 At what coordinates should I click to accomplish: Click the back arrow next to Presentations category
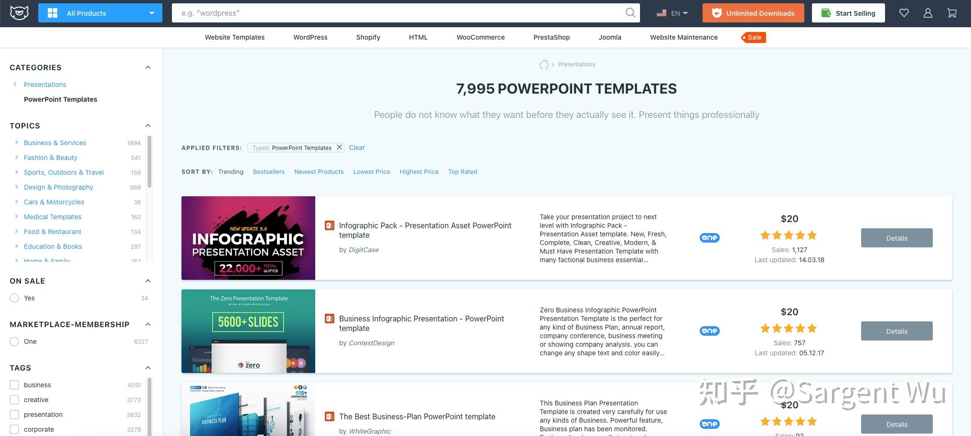pyautogui.click(x=15, y=84)
